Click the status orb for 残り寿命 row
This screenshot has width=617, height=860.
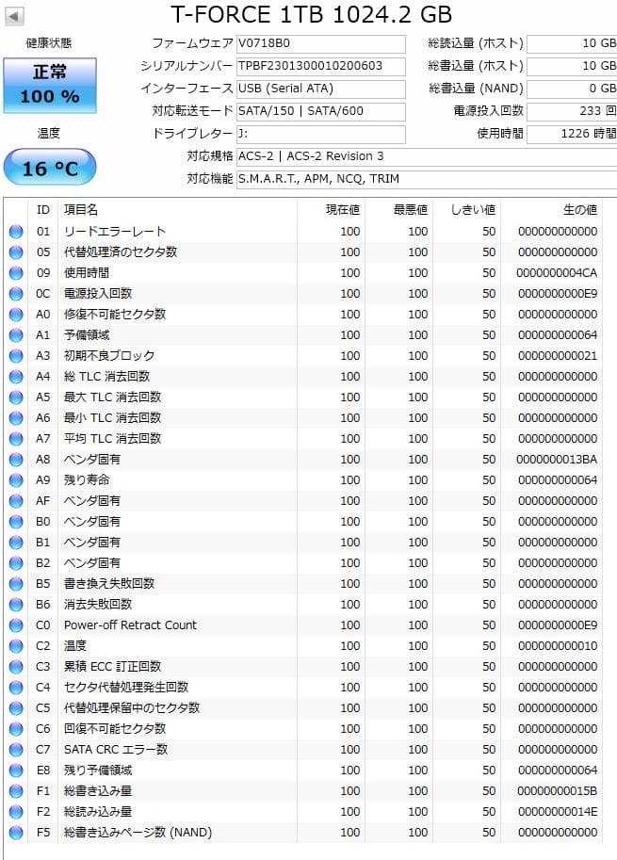click(16, 480)
